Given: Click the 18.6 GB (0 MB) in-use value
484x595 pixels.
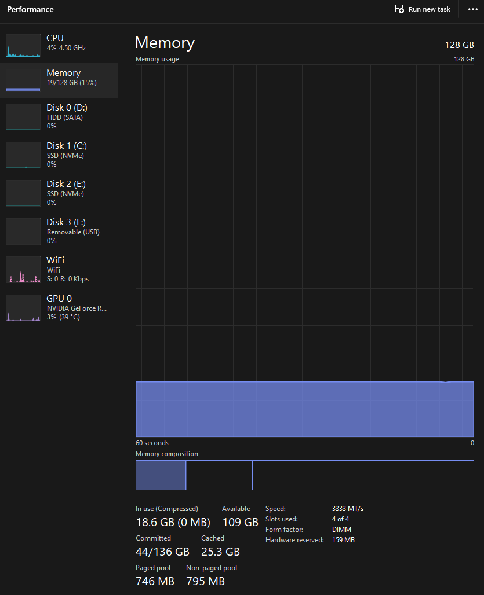Looking at the screenshot, I should pos(173,523).
